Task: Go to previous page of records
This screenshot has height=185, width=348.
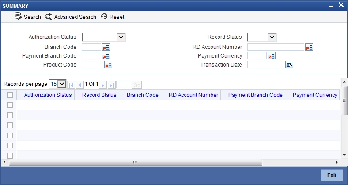Action: (79, 85)
